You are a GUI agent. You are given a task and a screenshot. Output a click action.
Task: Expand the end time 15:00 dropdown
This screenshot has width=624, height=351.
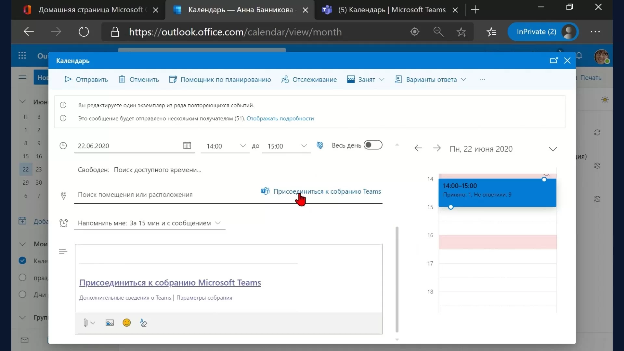[304, 146]
